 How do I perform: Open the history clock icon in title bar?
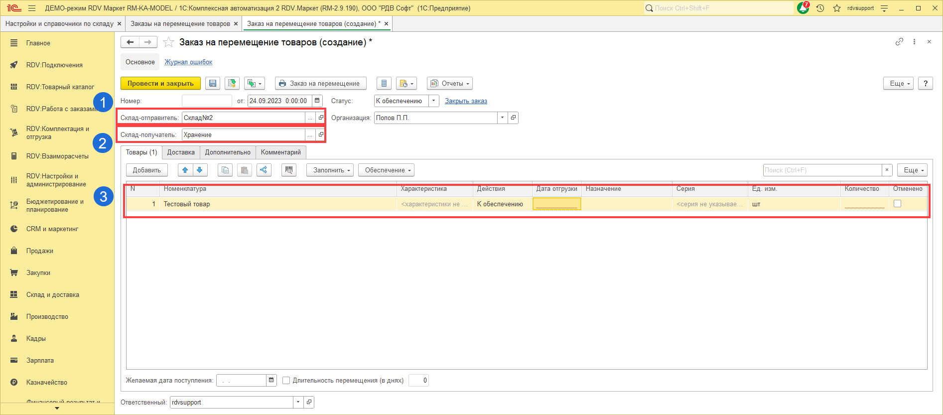(x=820, y=8)
